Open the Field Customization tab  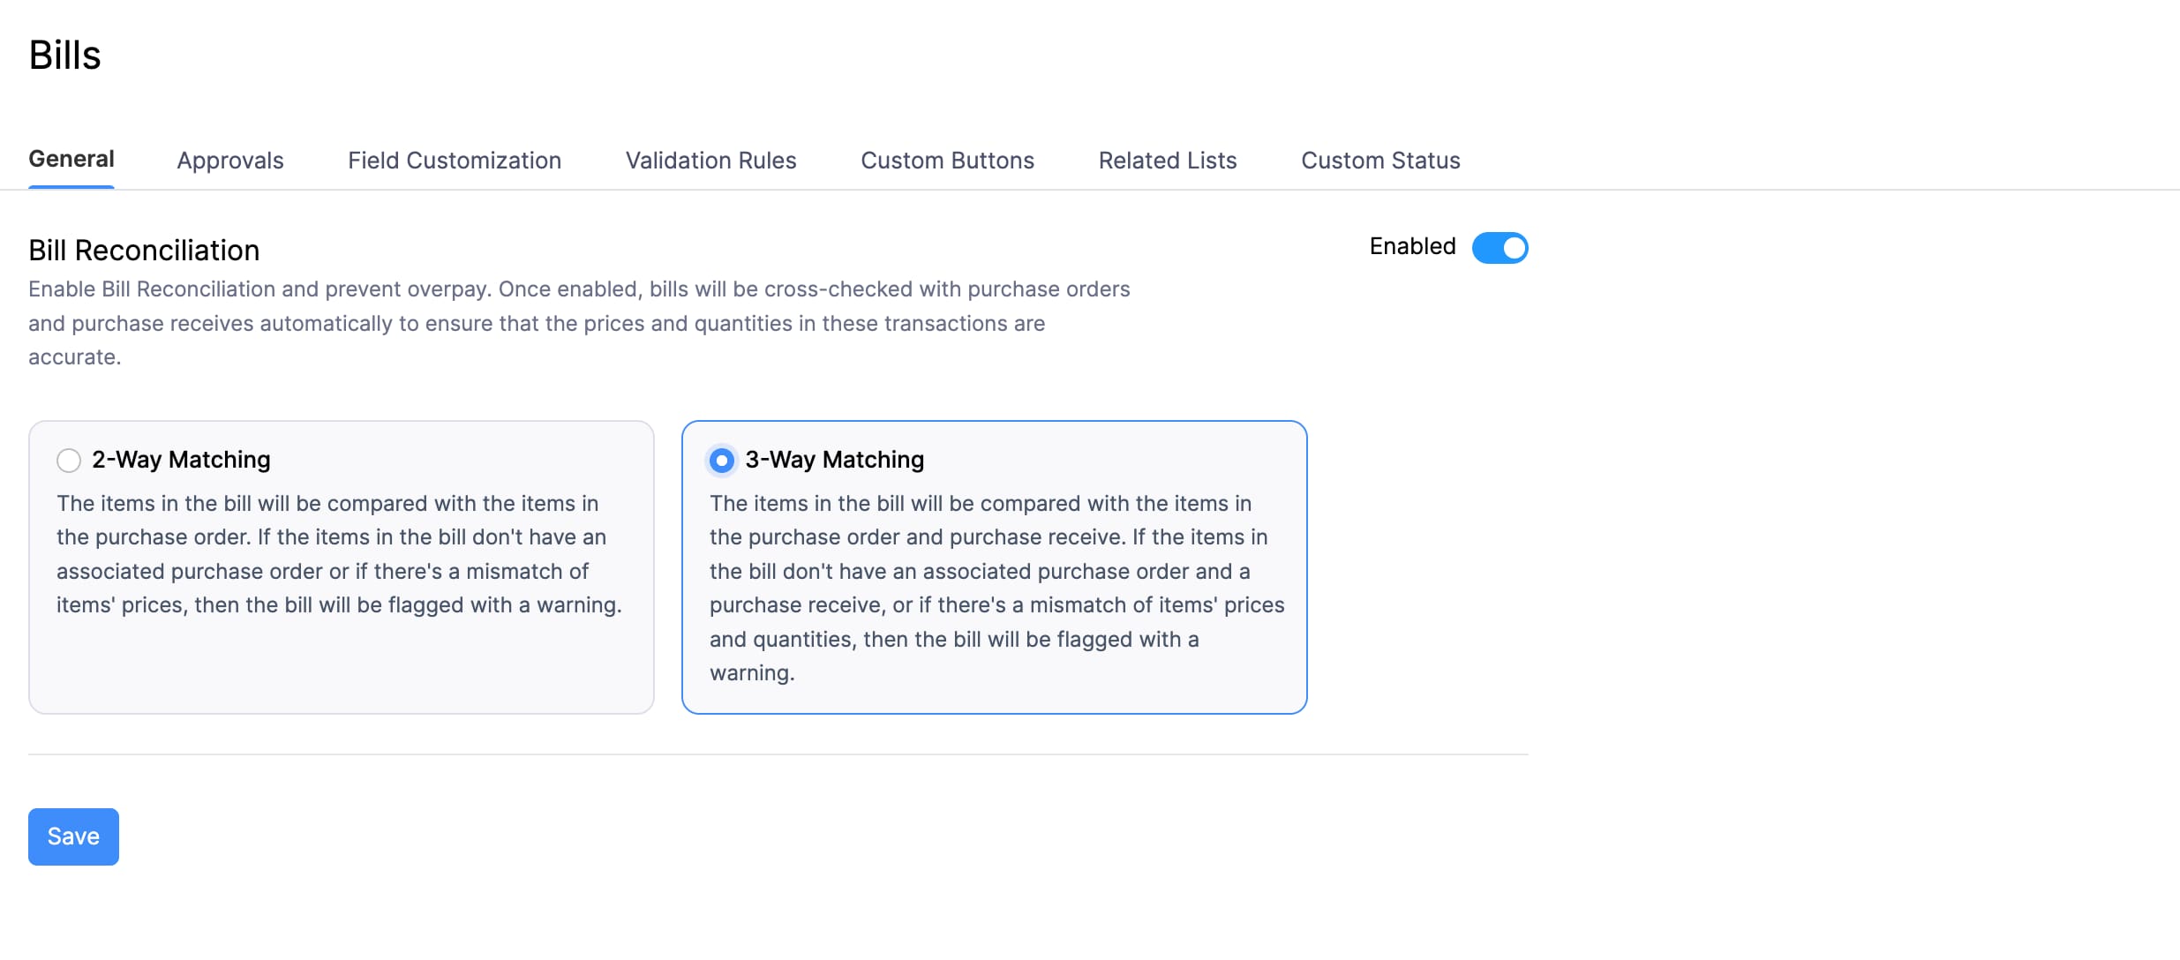point(454,160)
